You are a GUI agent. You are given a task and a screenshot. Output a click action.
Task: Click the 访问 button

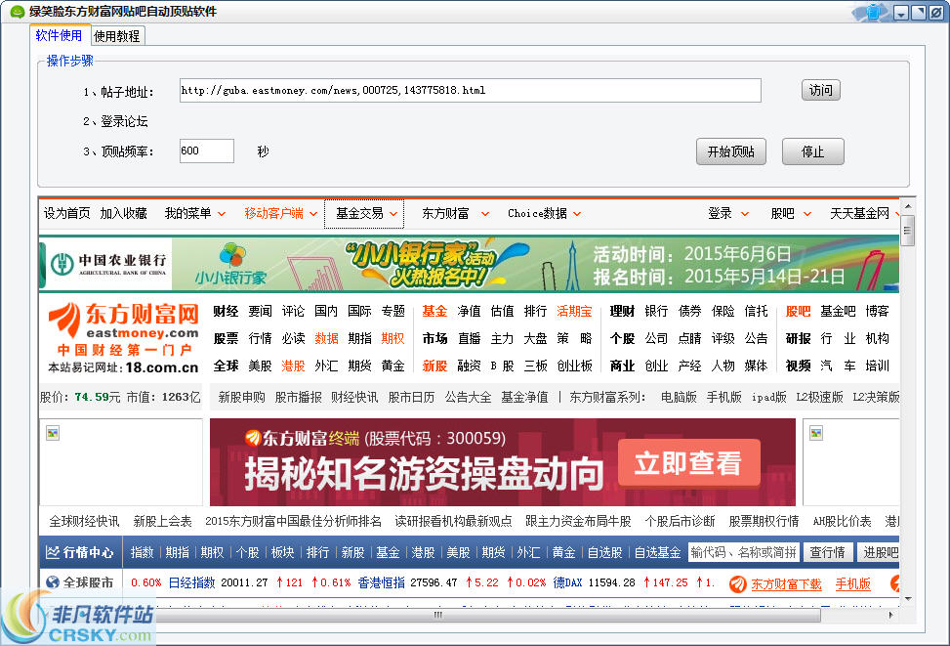click(820, 90)
